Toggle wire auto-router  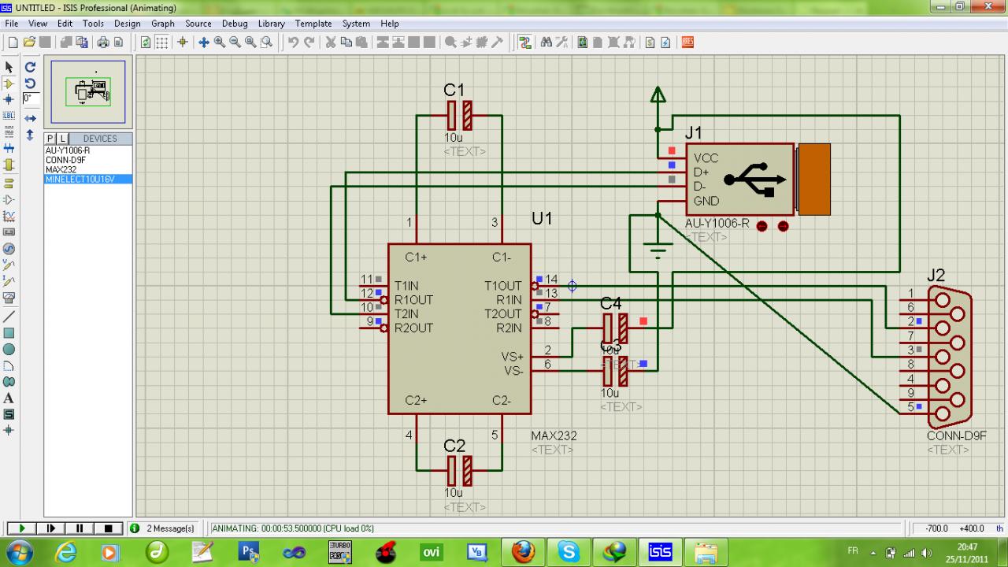(524, 43)
